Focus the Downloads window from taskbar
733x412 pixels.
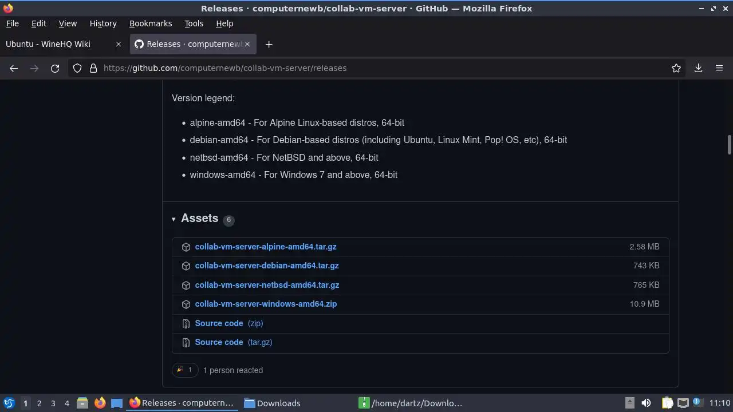(297, 403)
